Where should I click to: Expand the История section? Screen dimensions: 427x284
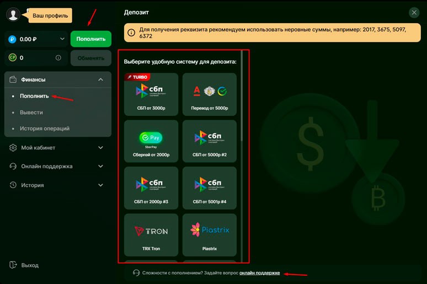pyautogui.click(x=100, y=185)
